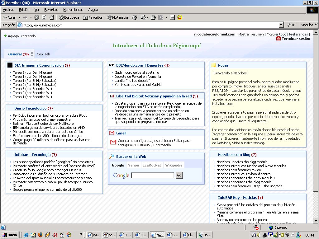Expand quick launch overflow chevron
The height and width of the screenshot is (239, 319).
pyautogui.click(x=81, y=234)
